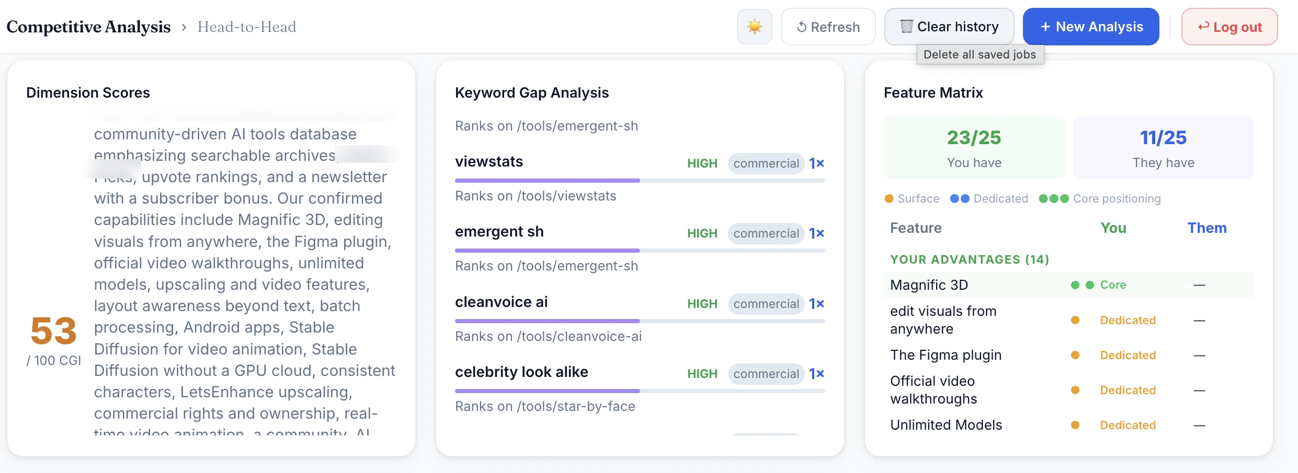The image size is (1298, 473).
Task: Click the Refresh button
Action: (x=828, y=27)
